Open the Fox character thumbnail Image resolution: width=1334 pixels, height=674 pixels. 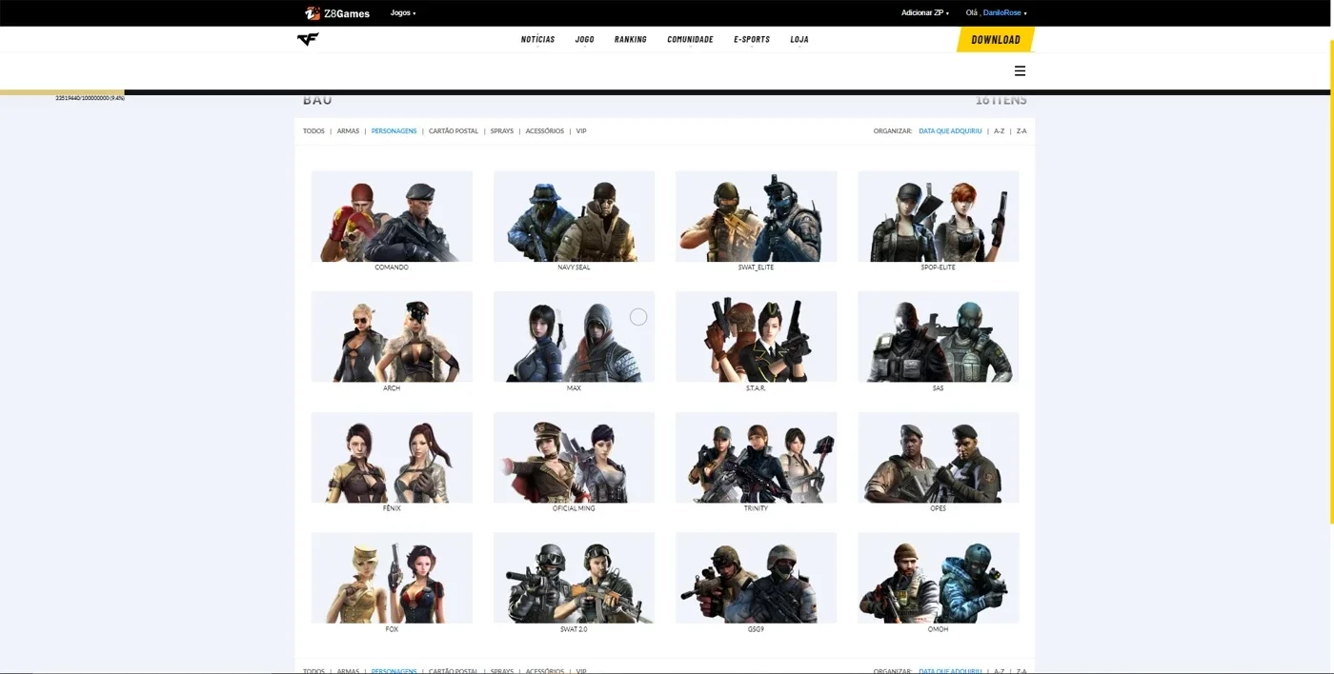(392, 578)
